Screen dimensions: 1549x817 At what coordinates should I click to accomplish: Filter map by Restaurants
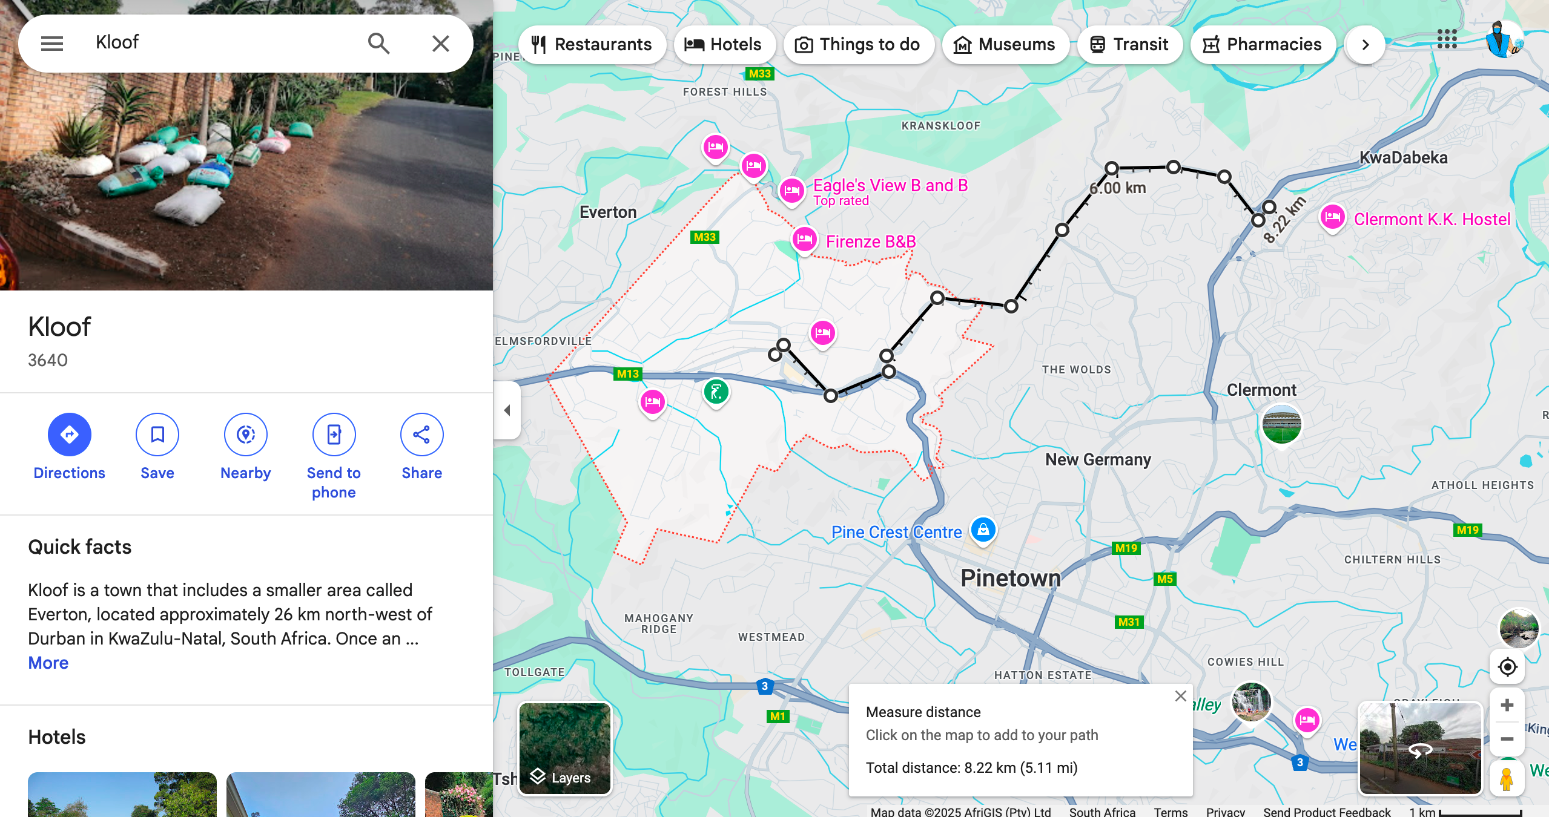592,45
